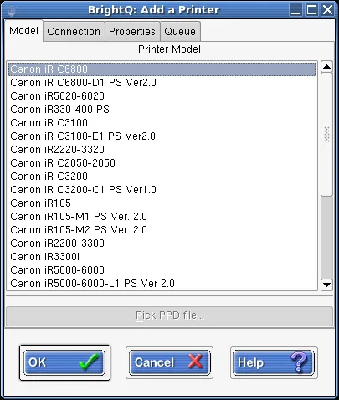The image size is (339, 400).
Task: Pick Canon iR C3100-E1 PS Ver2.0
Action: [x=162, y=136]
